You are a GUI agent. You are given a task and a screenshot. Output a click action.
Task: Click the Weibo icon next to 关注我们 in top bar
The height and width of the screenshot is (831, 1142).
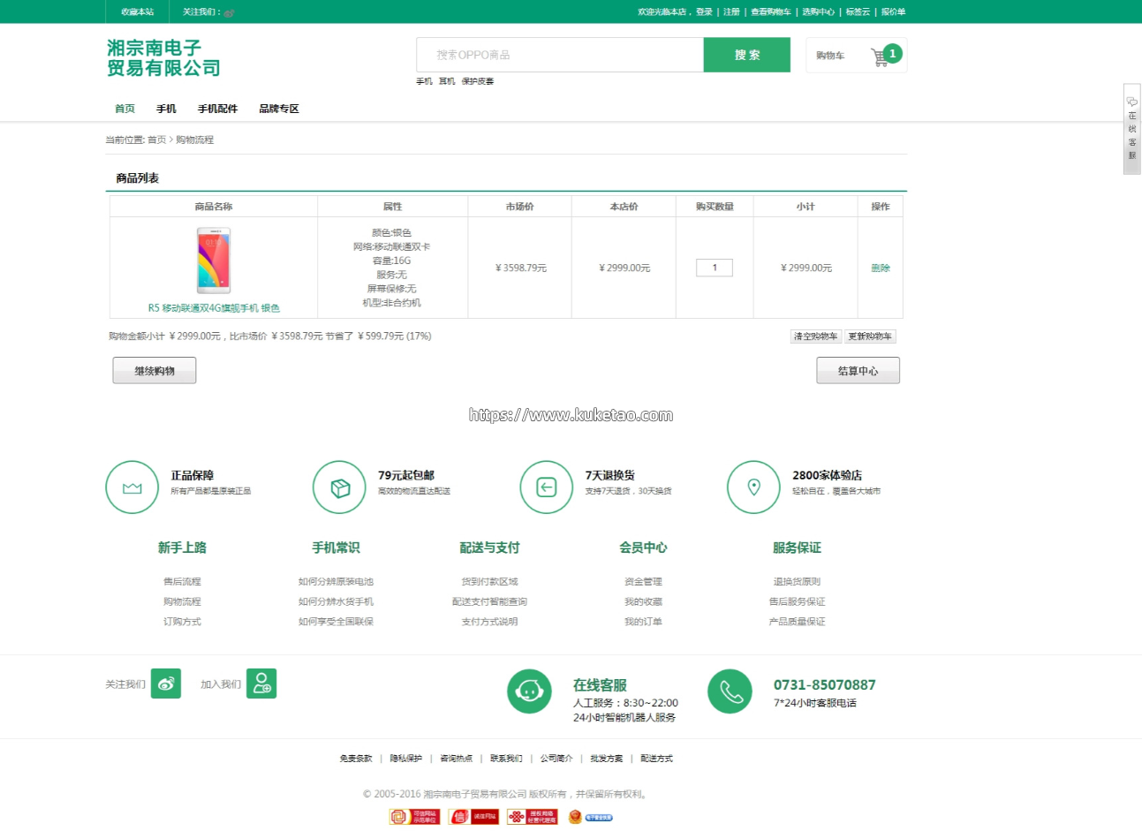pos(229,12)
